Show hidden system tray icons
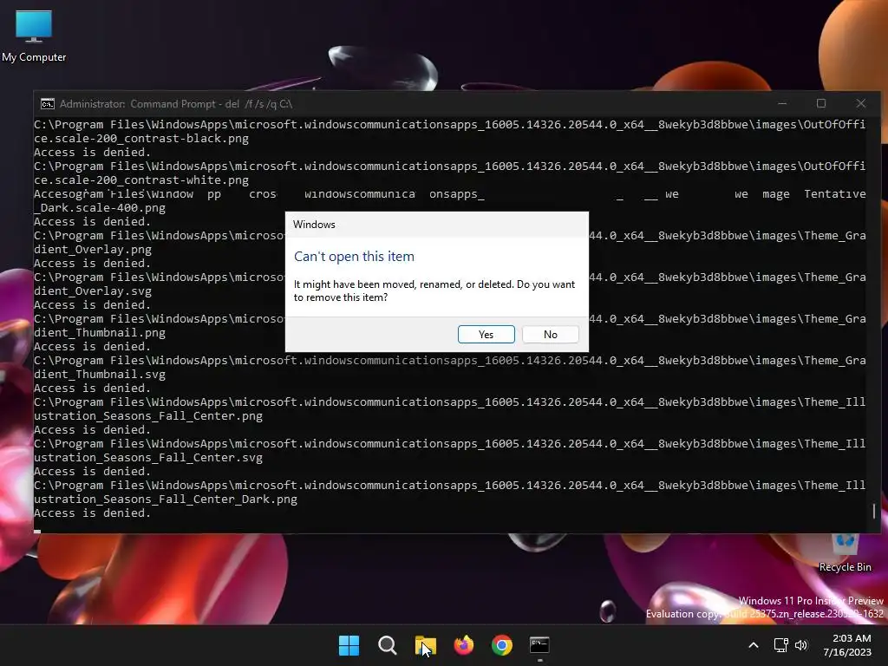The image size is (888, 666). tap(754, 645)
